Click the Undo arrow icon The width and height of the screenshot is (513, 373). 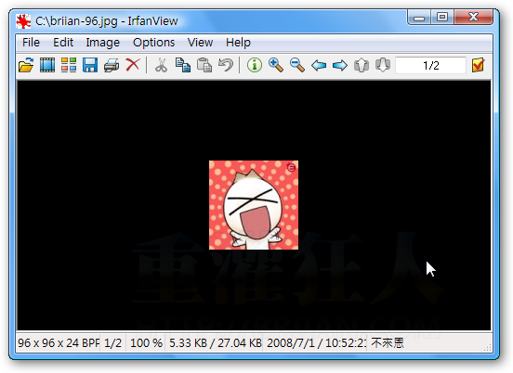point(226,65)
